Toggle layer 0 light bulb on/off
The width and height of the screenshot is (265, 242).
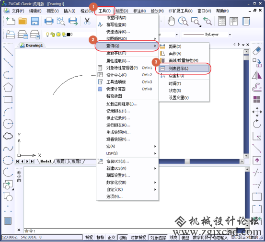pos(47,35)
